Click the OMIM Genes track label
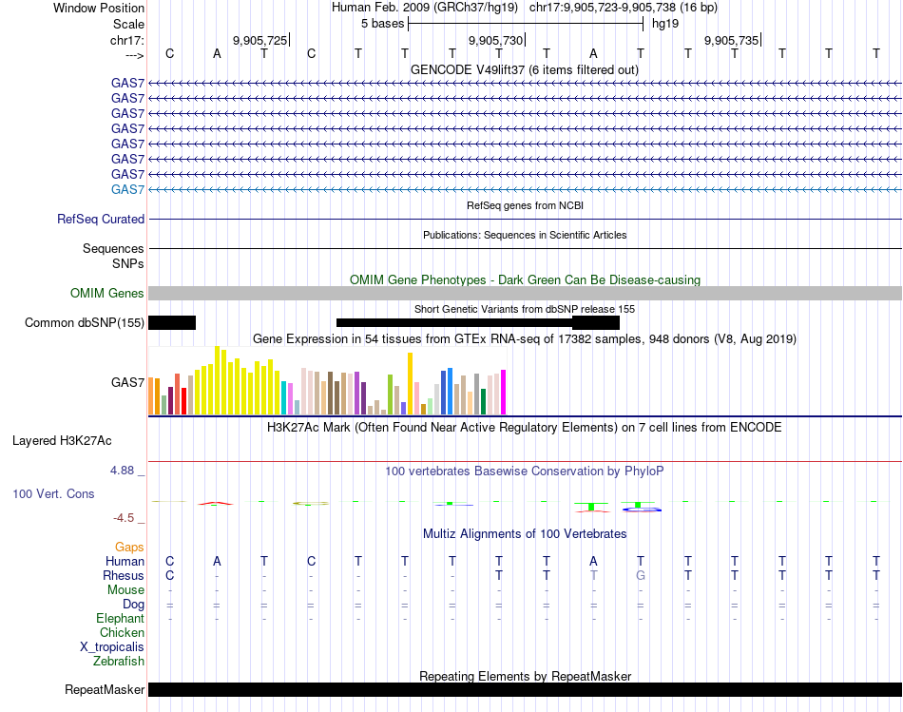 [107, 293]
